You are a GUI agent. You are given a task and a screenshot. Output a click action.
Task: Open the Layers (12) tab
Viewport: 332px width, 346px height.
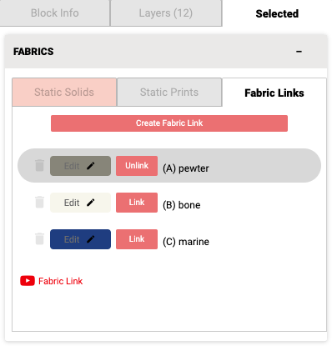[166, 13]
